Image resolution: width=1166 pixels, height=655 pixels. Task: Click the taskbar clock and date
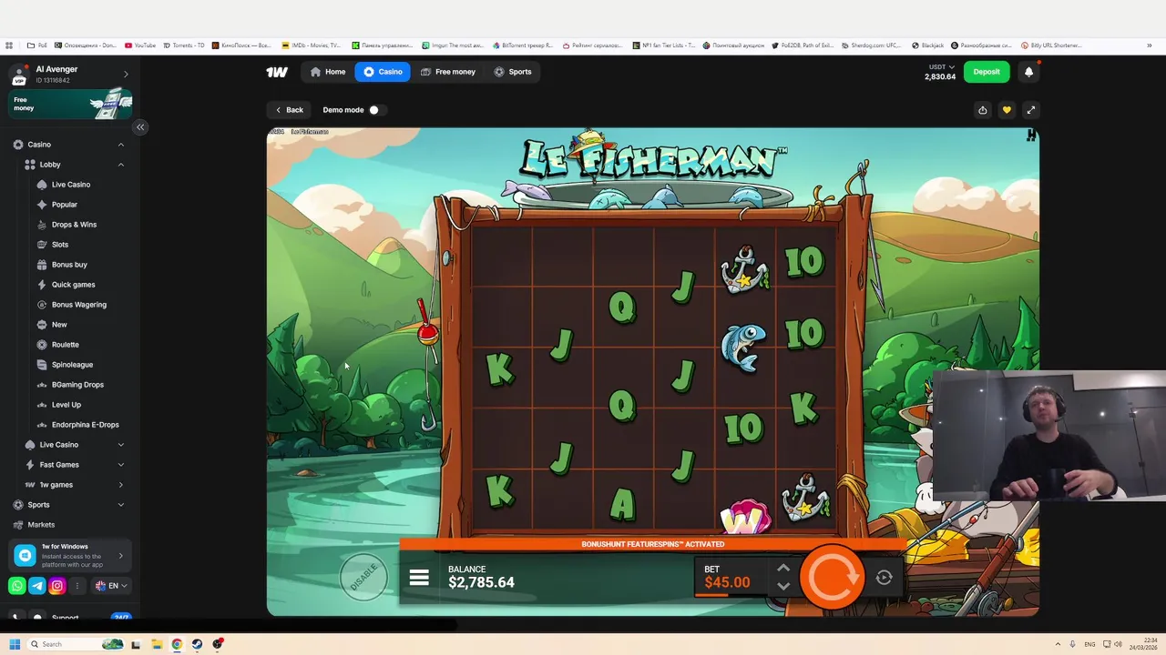pos(1143,644)
